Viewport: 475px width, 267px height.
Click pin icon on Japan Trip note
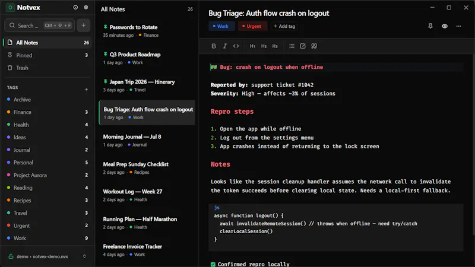click(x=106, y=81)
